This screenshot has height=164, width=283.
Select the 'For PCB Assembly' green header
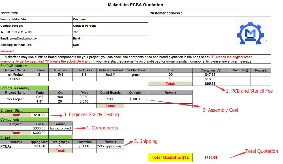24,88
